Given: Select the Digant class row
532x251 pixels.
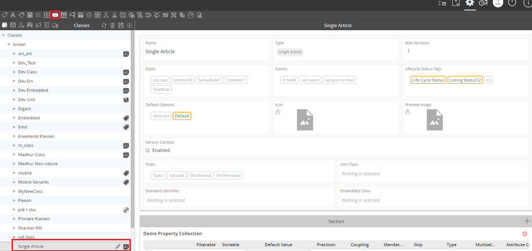Looking at the screenshot, I should pos(65,109).
